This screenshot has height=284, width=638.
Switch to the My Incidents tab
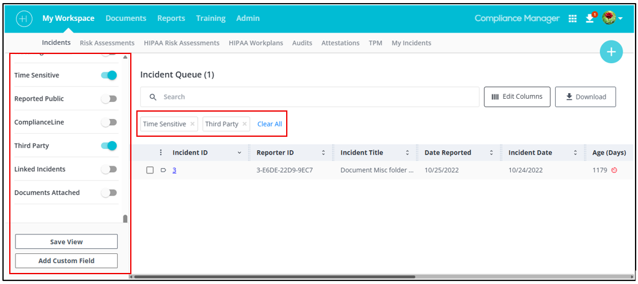[x=411, y=43]
